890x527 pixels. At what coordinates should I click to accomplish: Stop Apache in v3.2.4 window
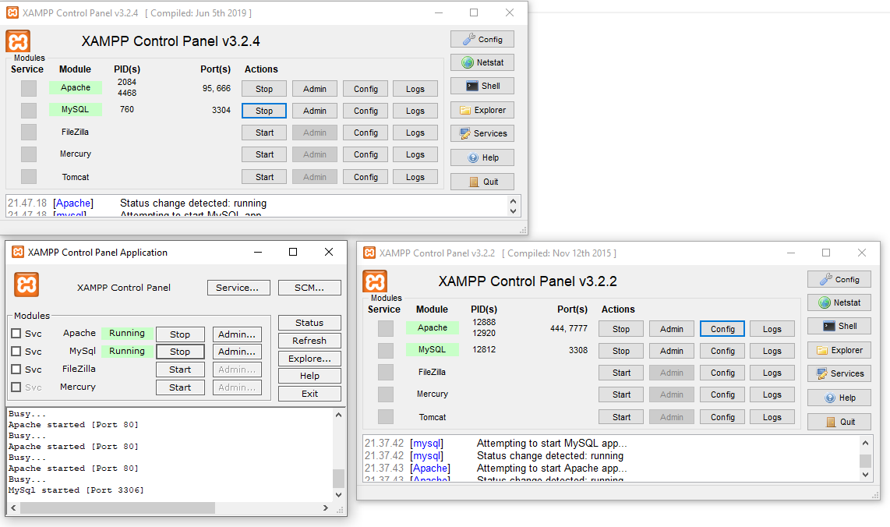pyautogui.click(x=264, y=89)
